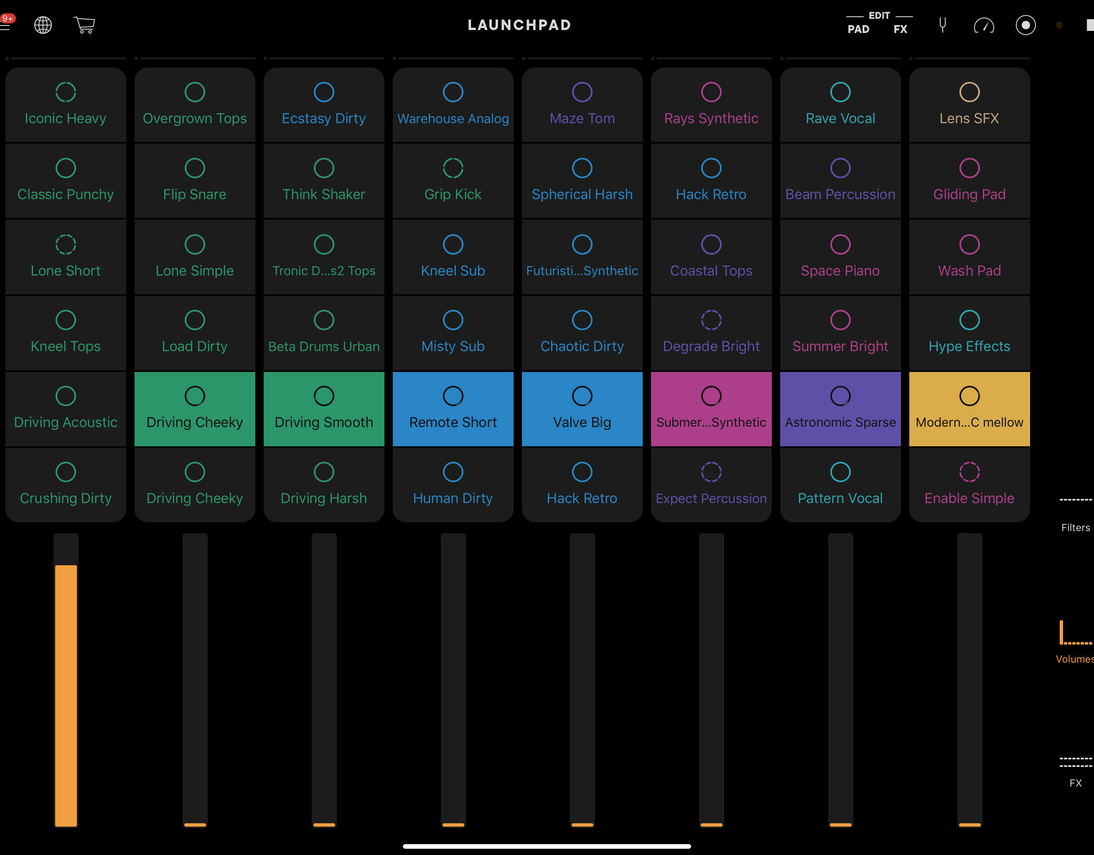Viewport: 1094px width, 855px height.
Task: Set volume slider under Crushing Dirty column
Action: point(66,680)
